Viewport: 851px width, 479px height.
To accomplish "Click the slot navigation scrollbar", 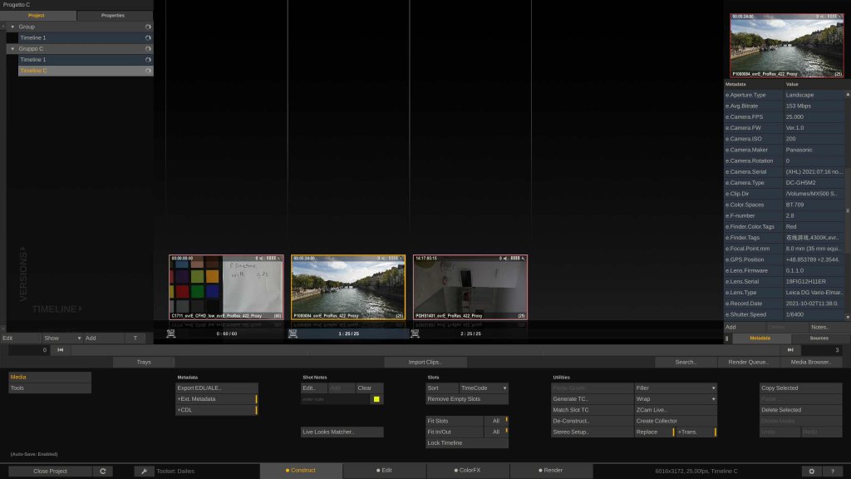I will click(425, 350).
